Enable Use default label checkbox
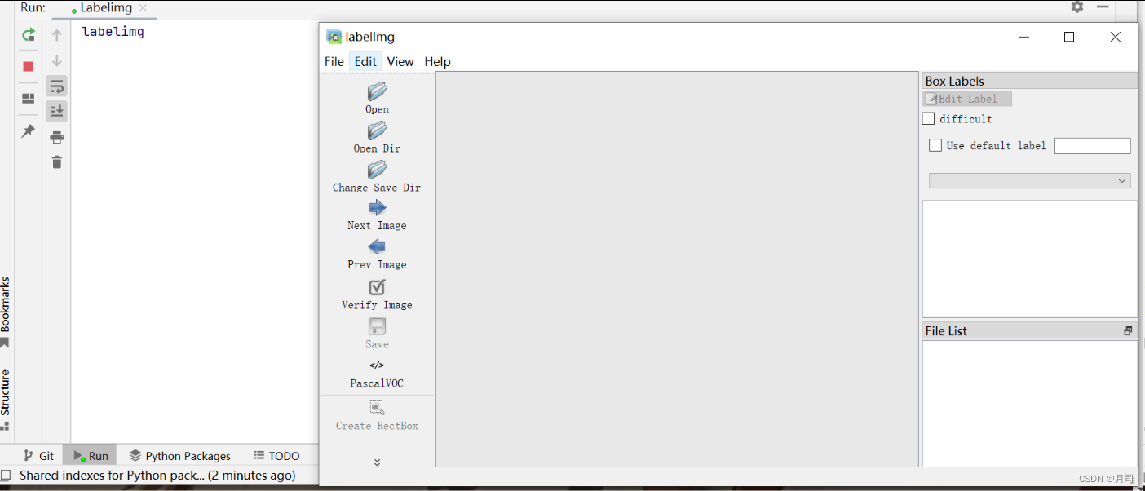 tap(935, 146)
